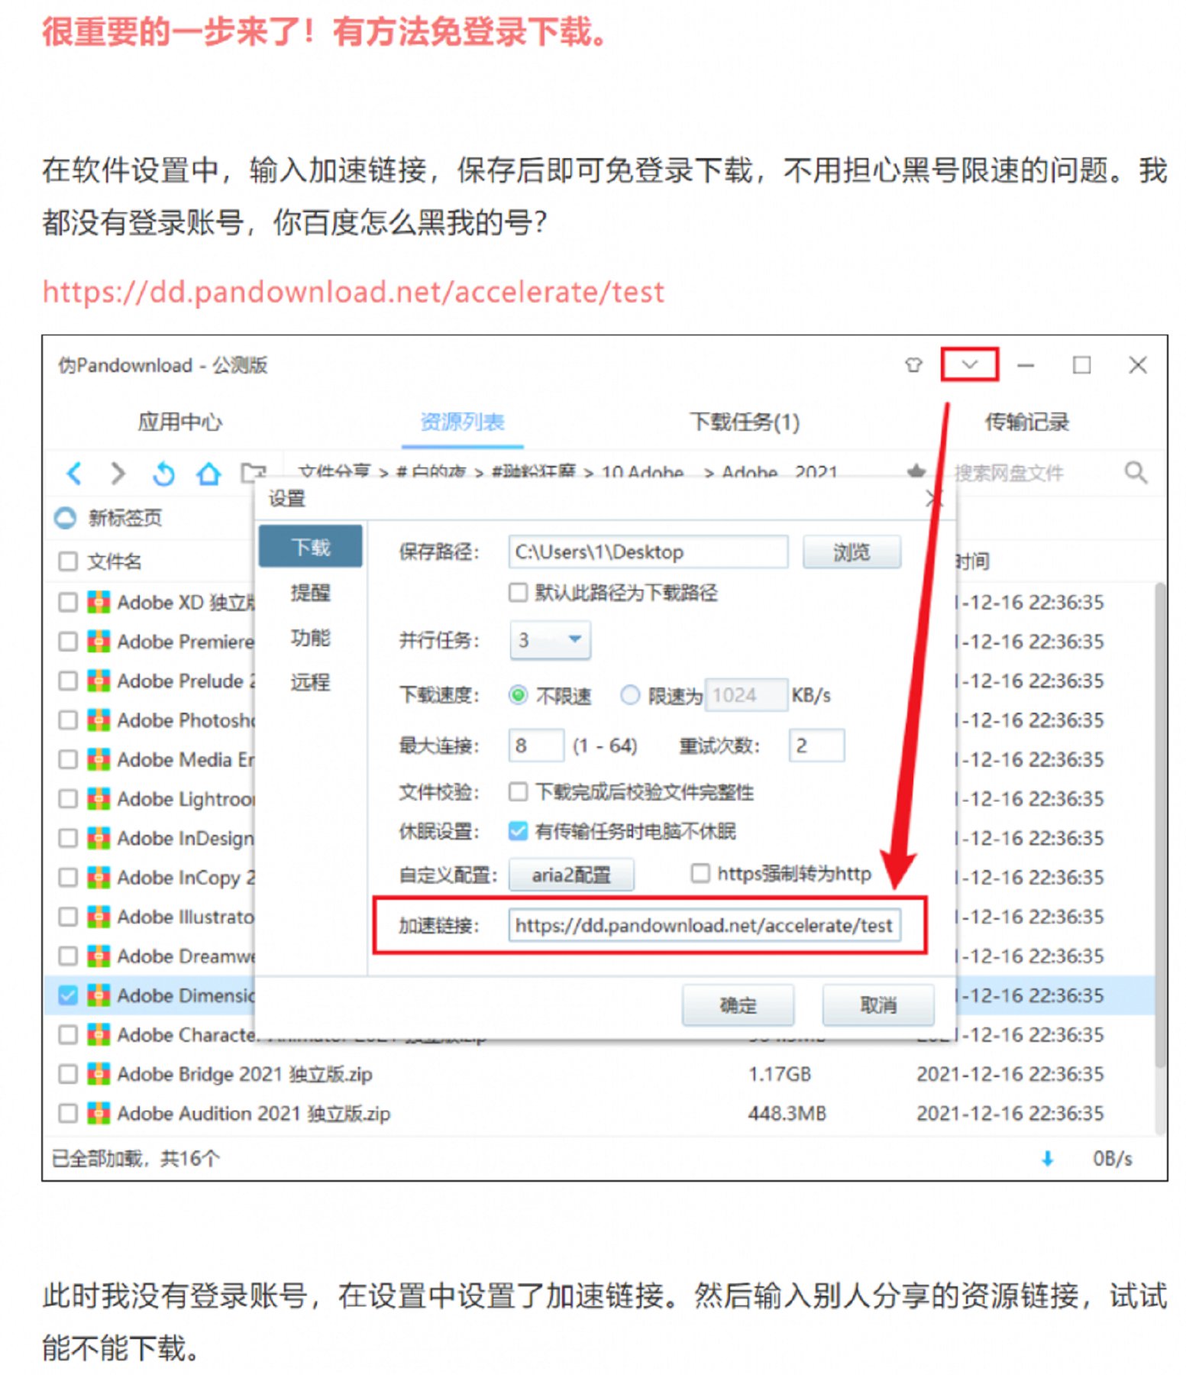Image resolution: width=1186 pixels, height=1375 pixels.
Task: Enable 下载完成后校验文件完整性 checkbox
Action: [519, 791]
